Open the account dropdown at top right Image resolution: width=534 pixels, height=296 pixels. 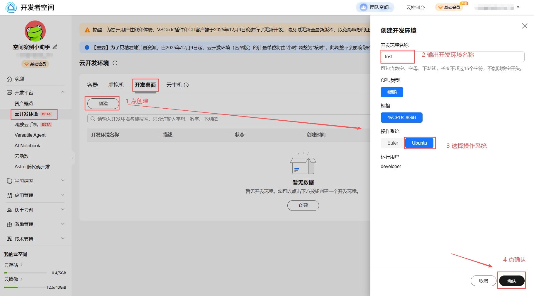pos(518,7)
